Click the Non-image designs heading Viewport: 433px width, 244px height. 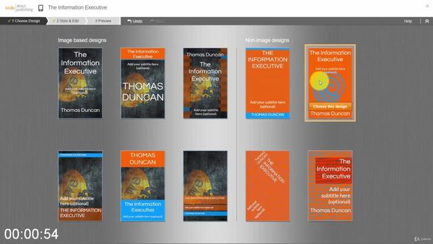[x=267, y=40]
